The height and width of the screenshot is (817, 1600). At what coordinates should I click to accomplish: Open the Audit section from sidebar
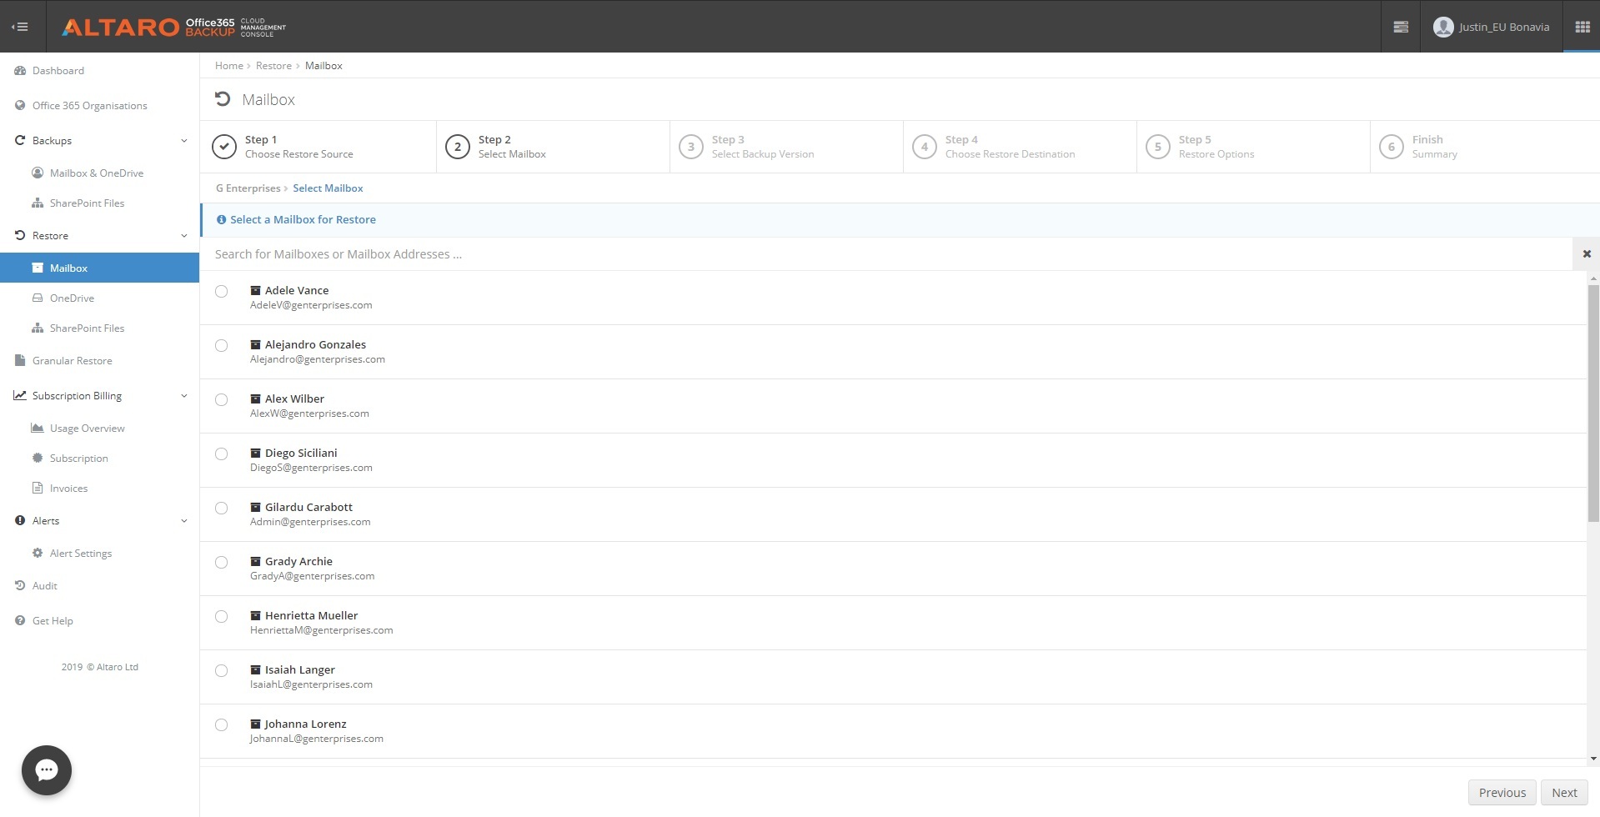pos(44,585)
